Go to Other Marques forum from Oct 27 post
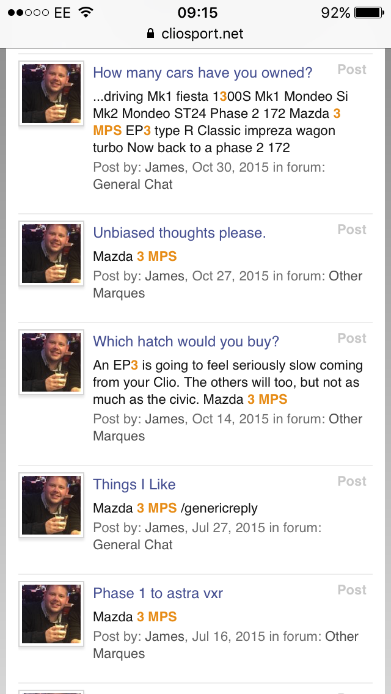Image resolution: width=391 pixels, height=694 pixels. (345, 276)
